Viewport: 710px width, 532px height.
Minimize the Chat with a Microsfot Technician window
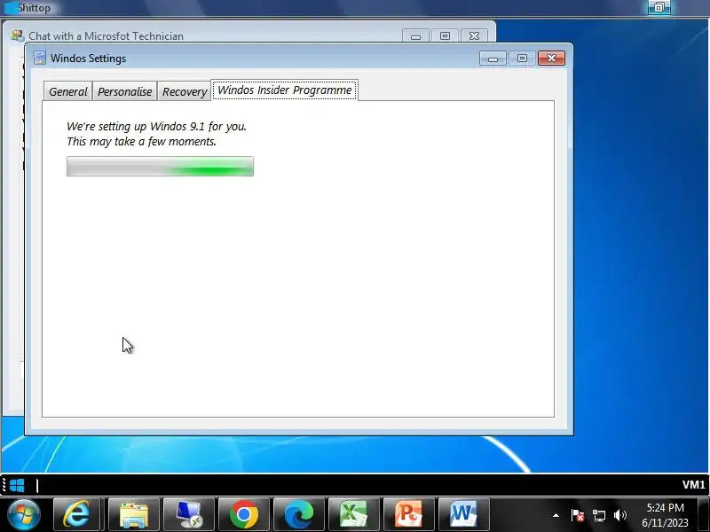click(x=415, y=35)
